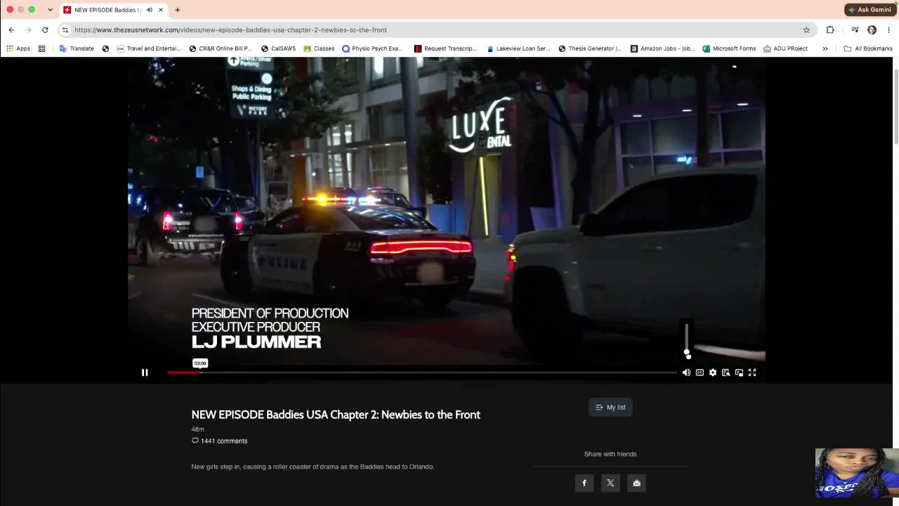Screen dimensions: 899x506
Task: Reload the current page
Action: [x=45, y=30]
